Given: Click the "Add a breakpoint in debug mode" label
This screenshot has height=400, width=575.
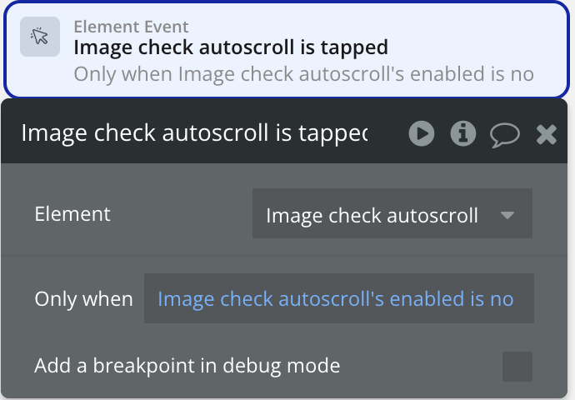Looking at the screenshot, I should tap(187, 365).
